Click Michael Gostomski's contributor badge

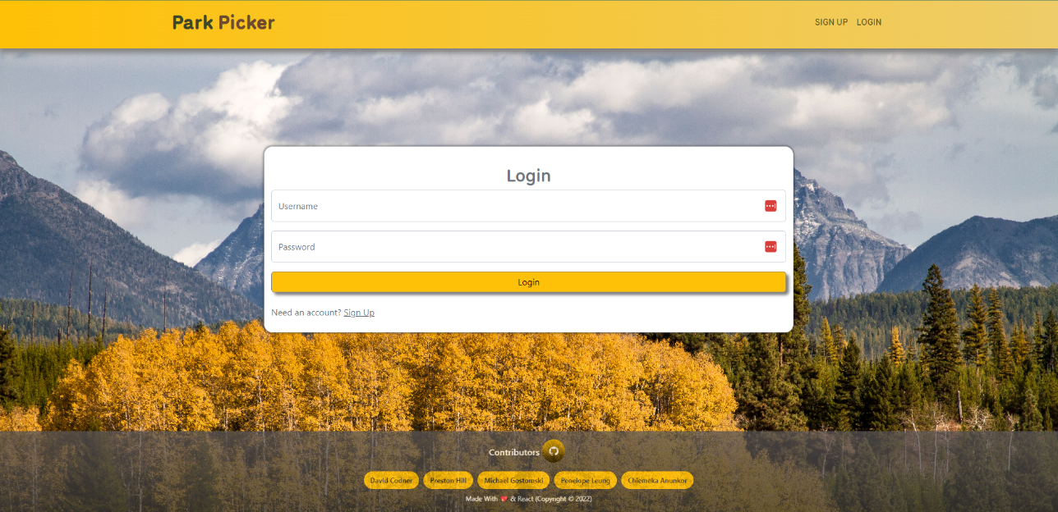[513, 480]
